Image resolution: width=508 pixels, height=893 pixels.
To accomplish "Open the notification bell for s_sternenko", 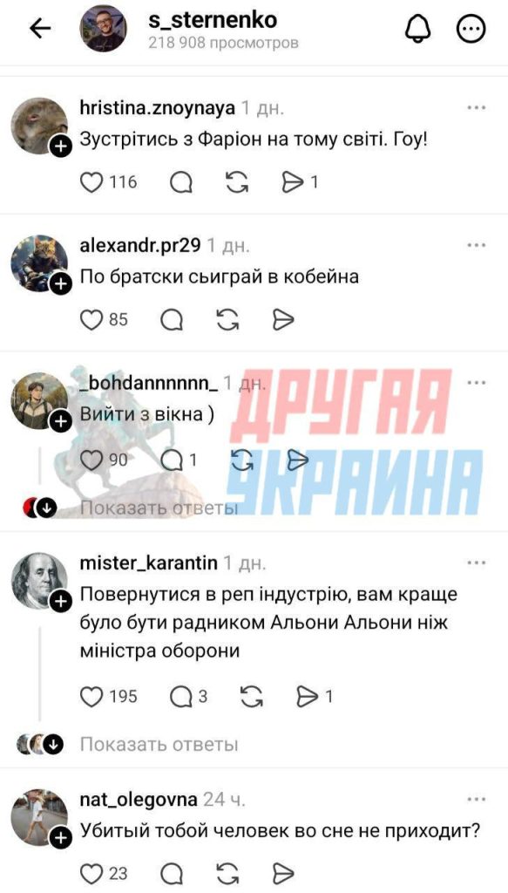I will 417,29.
